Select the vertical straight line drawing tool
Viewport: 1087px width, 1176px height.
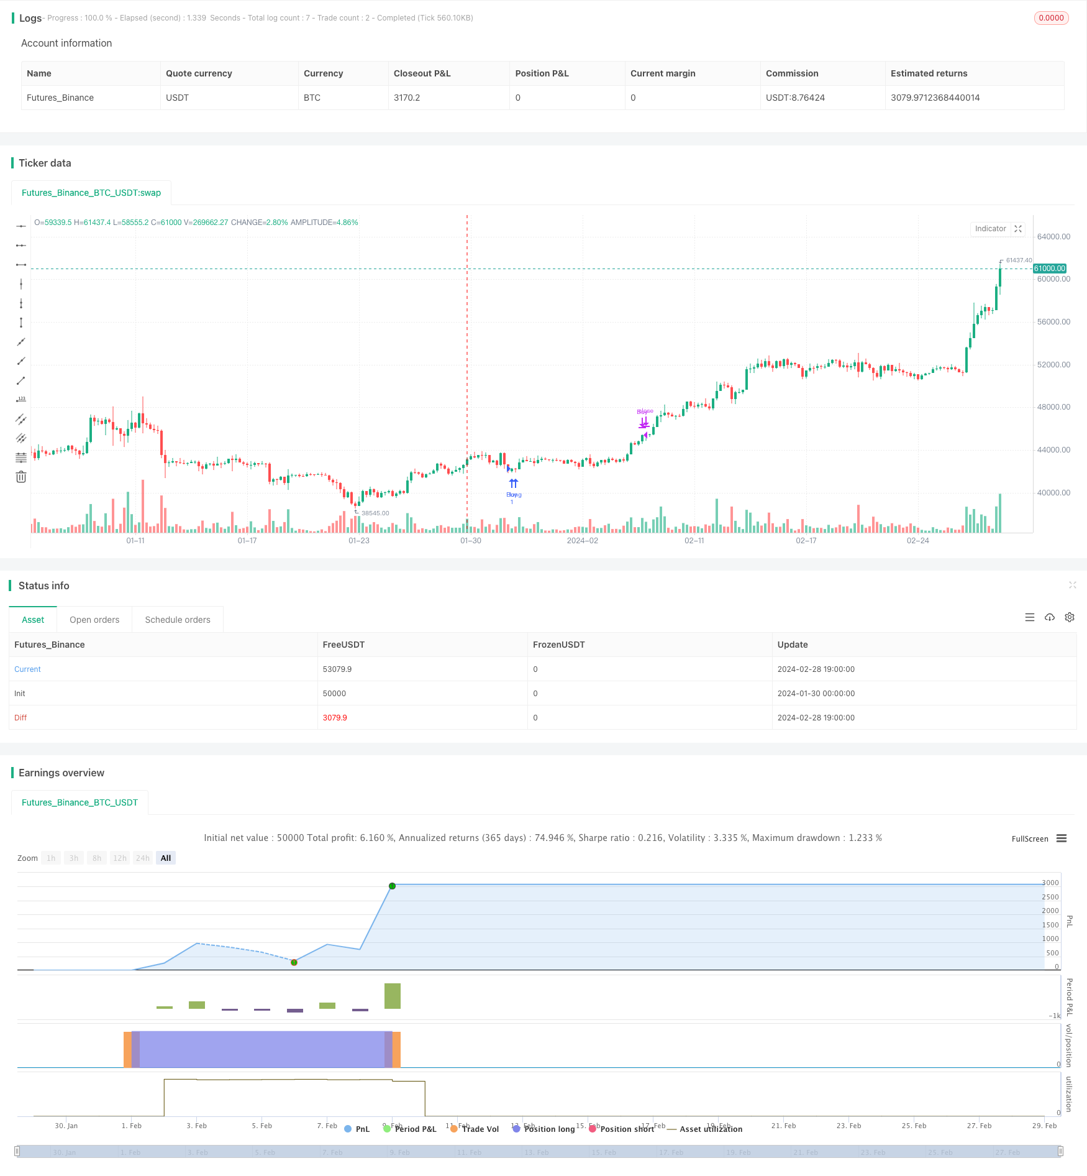click(21, 284)
